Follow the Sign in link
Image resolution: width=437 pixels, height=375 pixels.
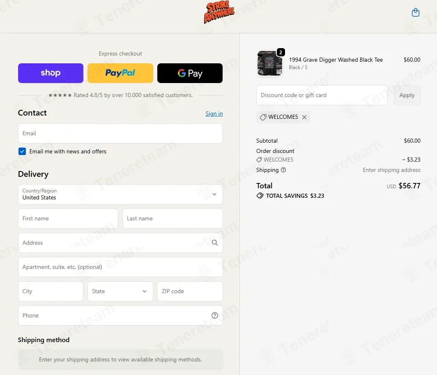pyautogui.click(x=214, y=113)
